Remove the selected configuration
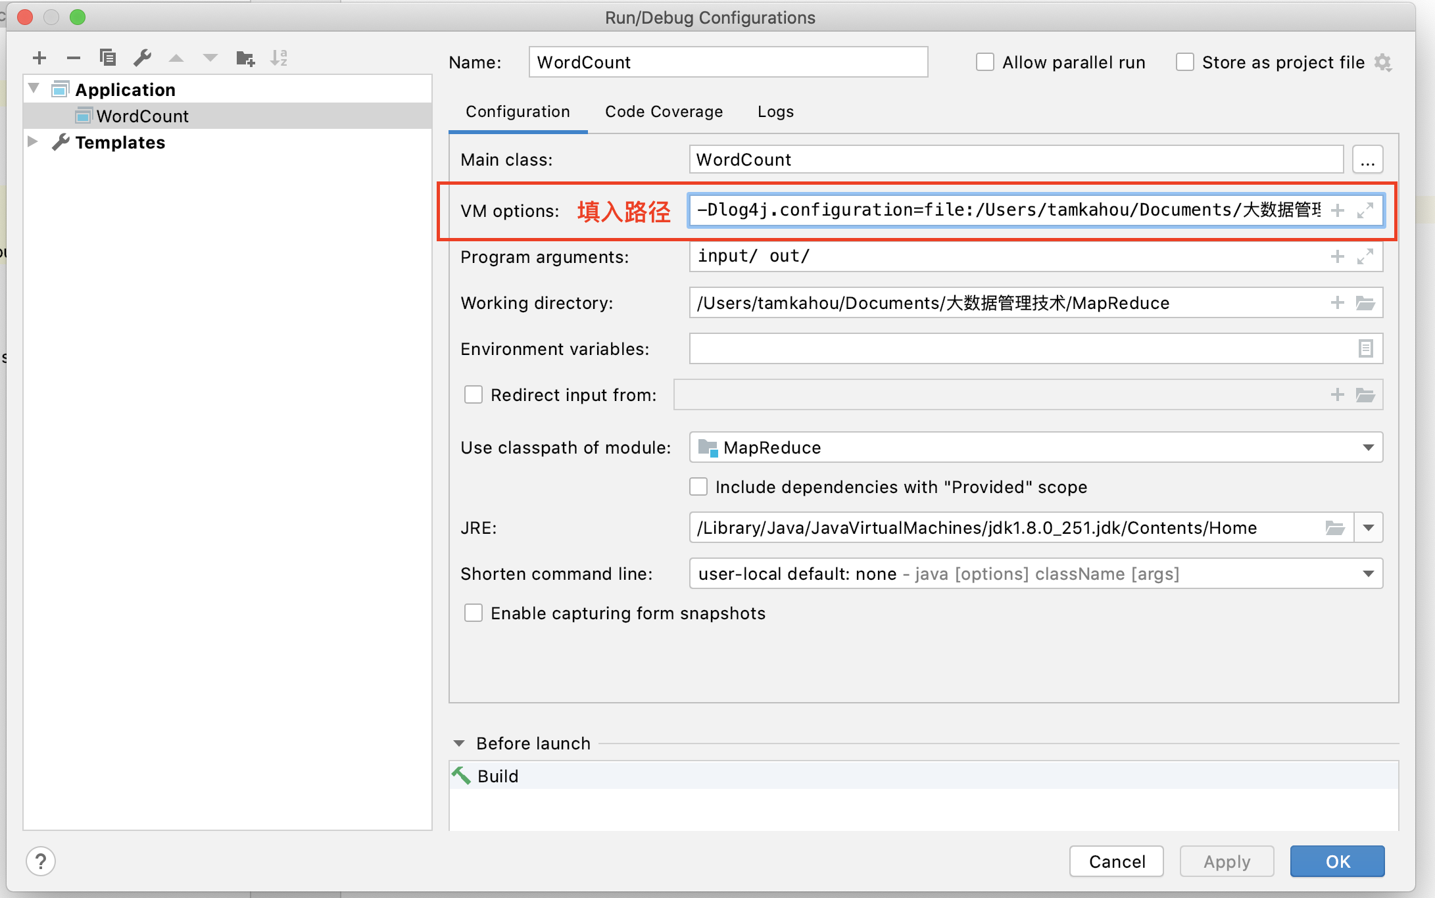The image size is (1435, 898). click(74, 57)
